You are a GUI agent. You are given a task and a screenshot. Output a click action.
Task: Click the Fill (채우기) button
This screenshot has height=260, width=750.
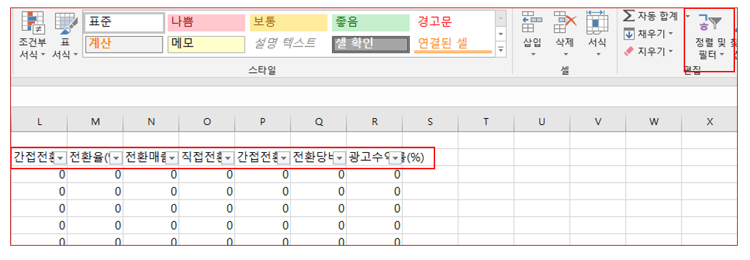649,33
